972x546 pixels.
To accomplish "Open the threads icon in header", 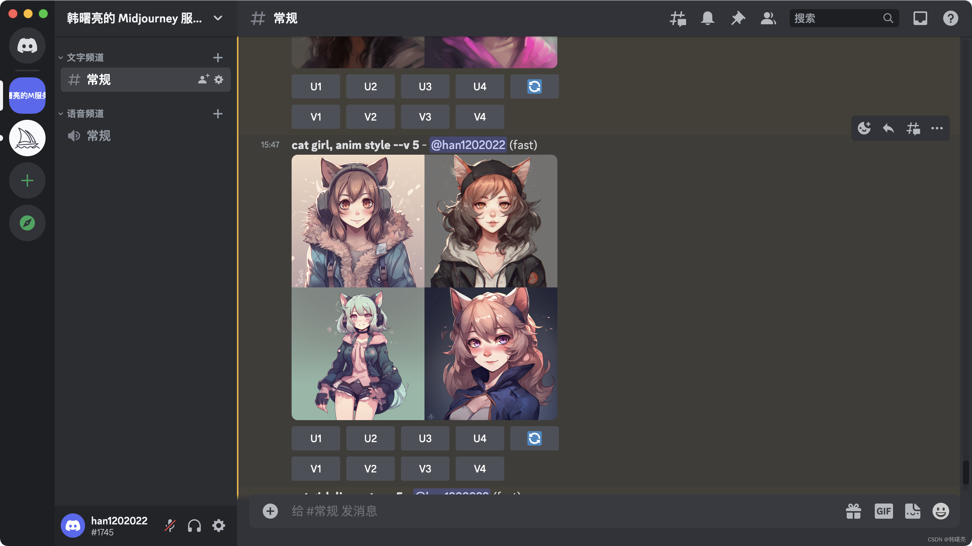I will tap(678, 18).
